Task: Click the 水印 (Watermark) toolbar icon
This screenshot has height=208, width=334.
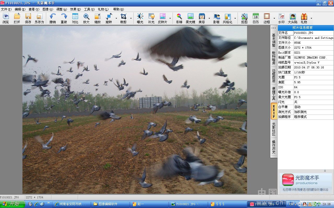Action: [281, 18]
